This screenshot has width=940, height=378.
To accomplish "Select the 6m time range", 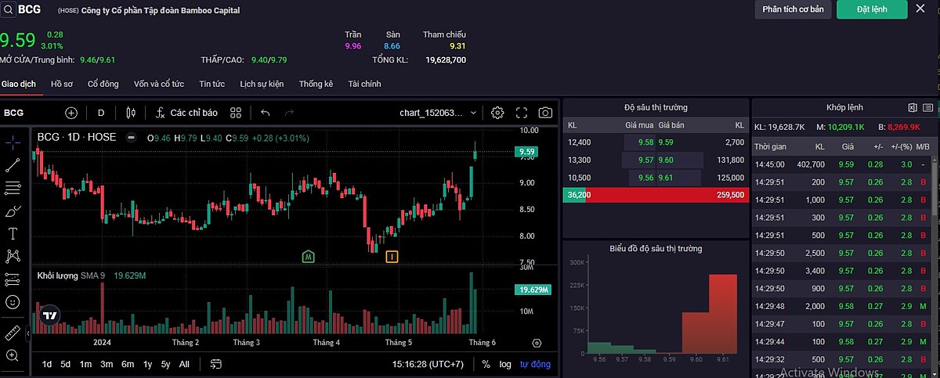I will point(127,364).
